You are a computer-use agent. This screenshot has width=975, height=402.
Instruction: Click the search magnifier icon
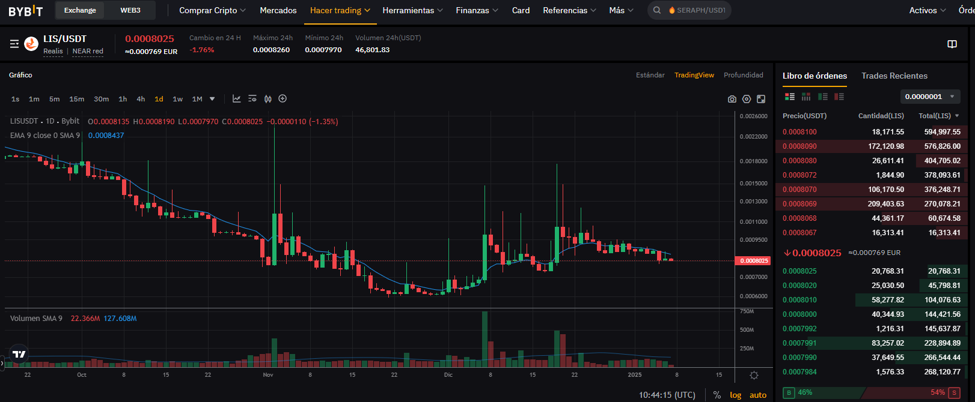coord(657,10)
